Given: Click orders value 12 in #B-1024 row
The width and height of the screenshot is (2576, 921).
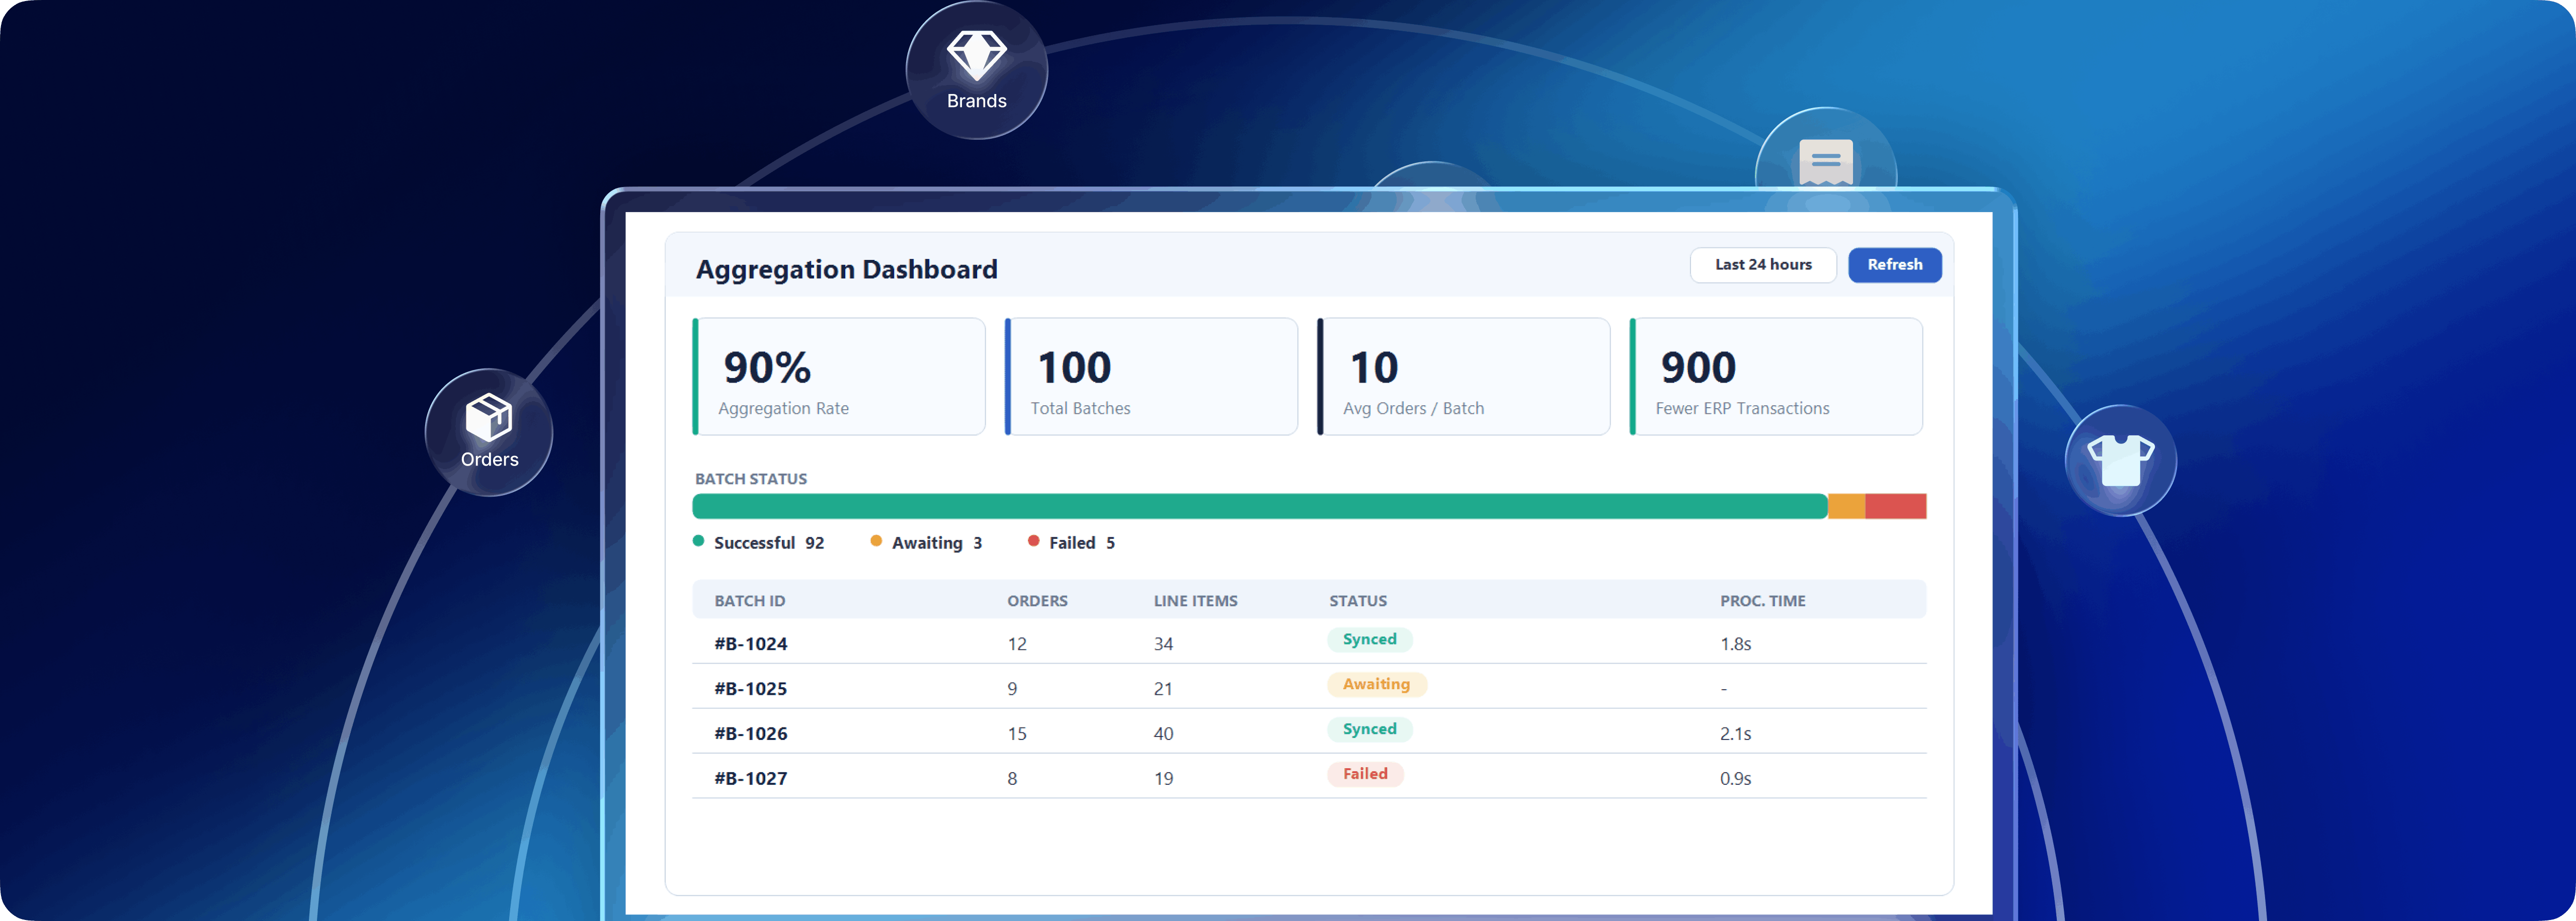Looking at the screenshot, I should [1017, 644].
